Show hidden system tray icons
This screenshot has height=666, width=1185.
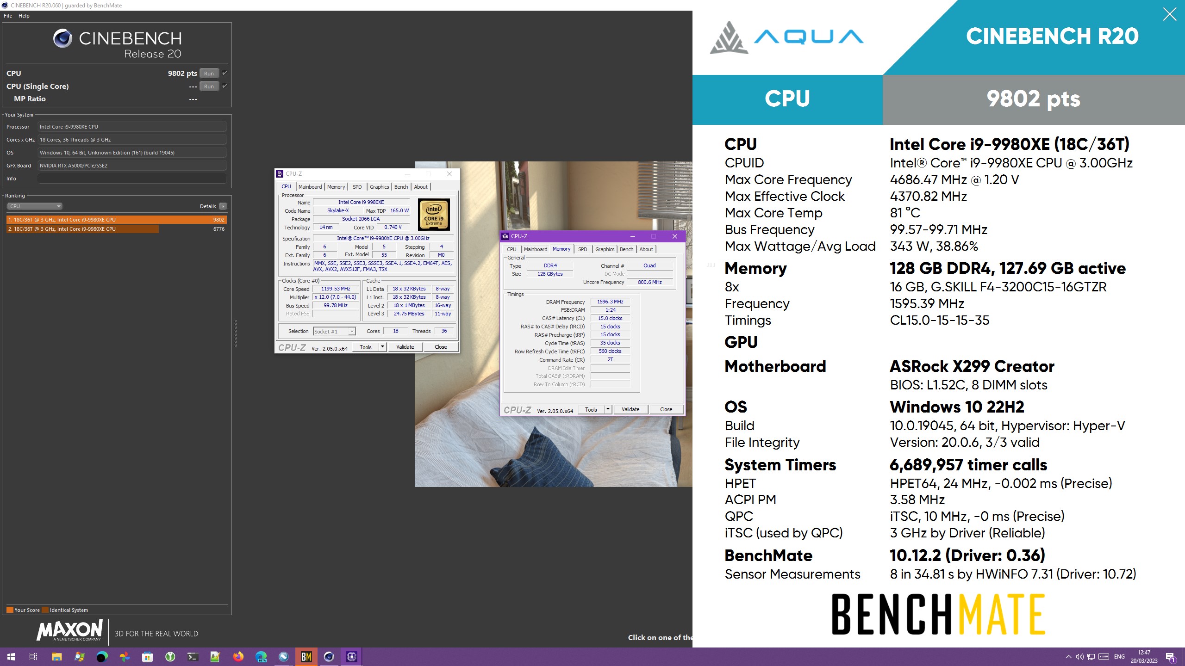click(1068, 657)
